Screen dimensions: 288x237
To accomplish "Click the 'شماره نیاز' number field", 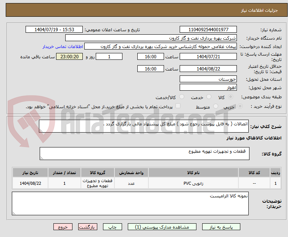I will 208,30.
